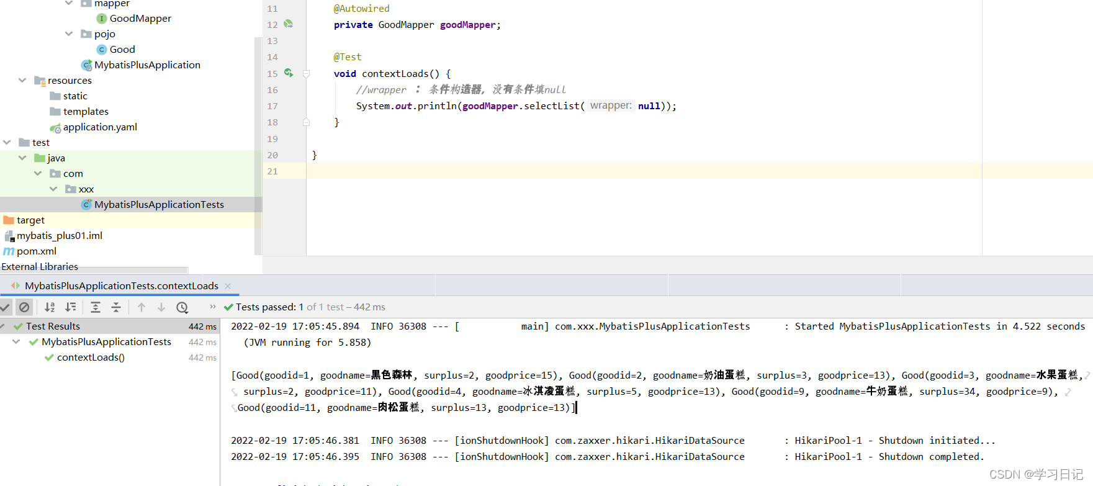The image size is (1093, 486).
Task: Click soft-wrap arrow after first console output line
Action: [1088, 376]
